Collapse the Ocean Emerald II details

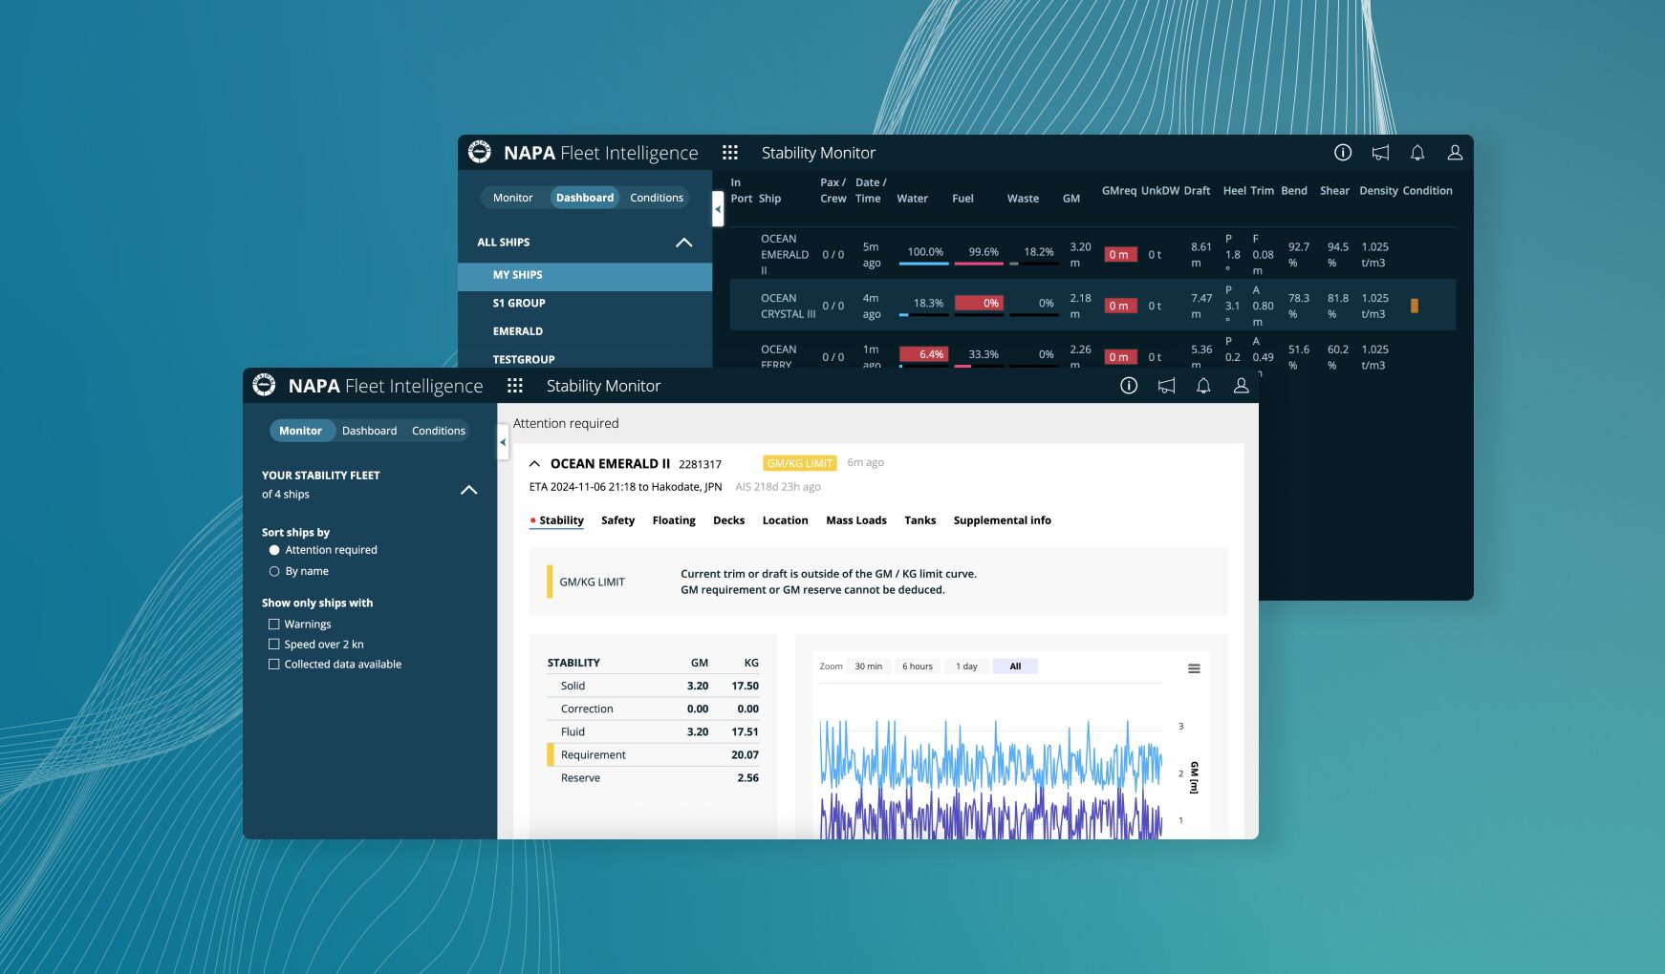[x=534, y=464]
